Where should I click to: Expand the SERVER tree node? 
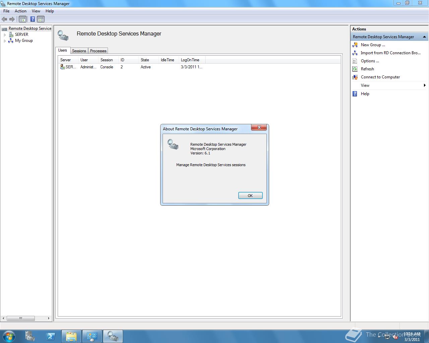click(5, 35)
